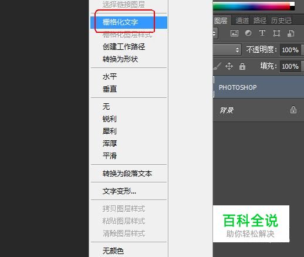
Task: Switch to the 历史记录 tab
Action: 281,21
